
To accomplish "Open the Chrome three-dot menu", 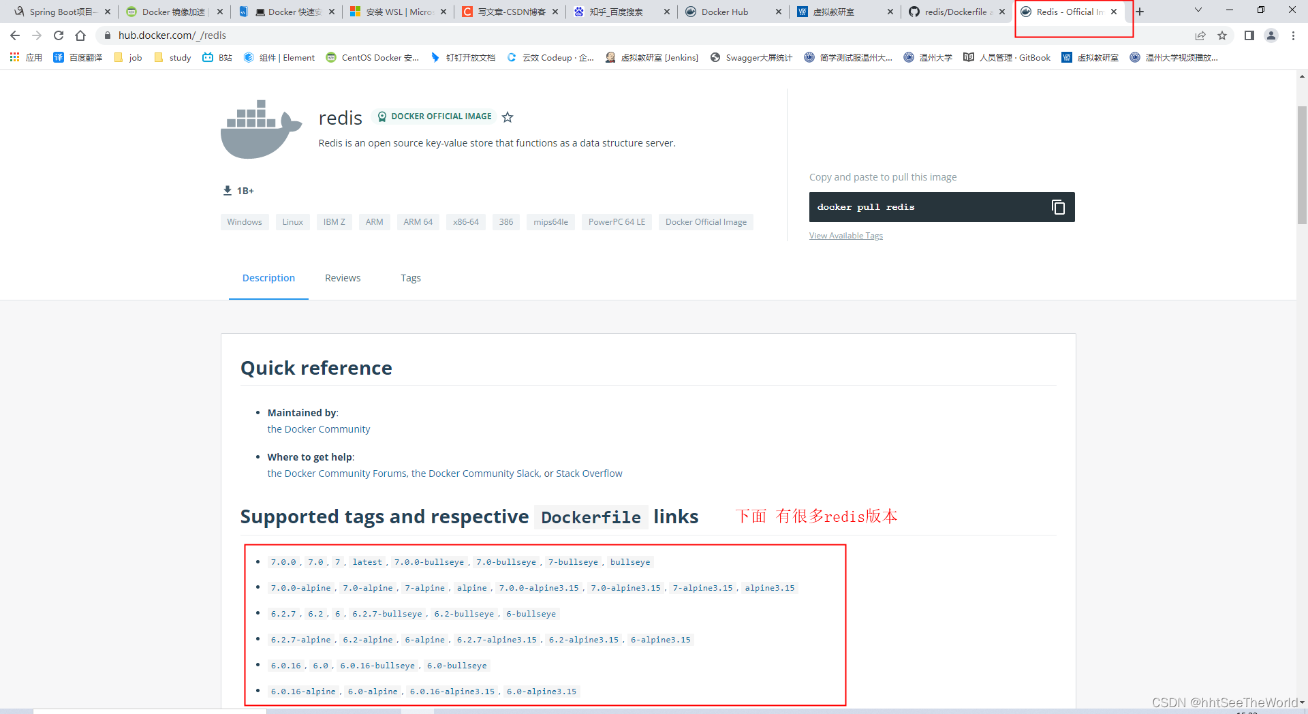I will (1293, 35).
